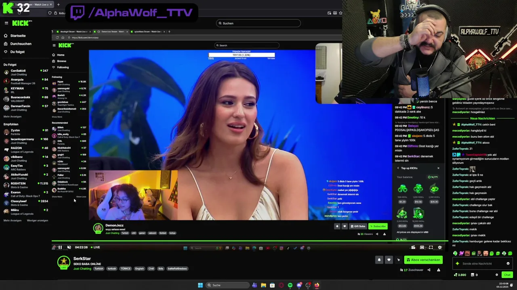This screenshot has width=517, height=290.
Task: Open player settings gear icon
Action: [x=440, y=248]
